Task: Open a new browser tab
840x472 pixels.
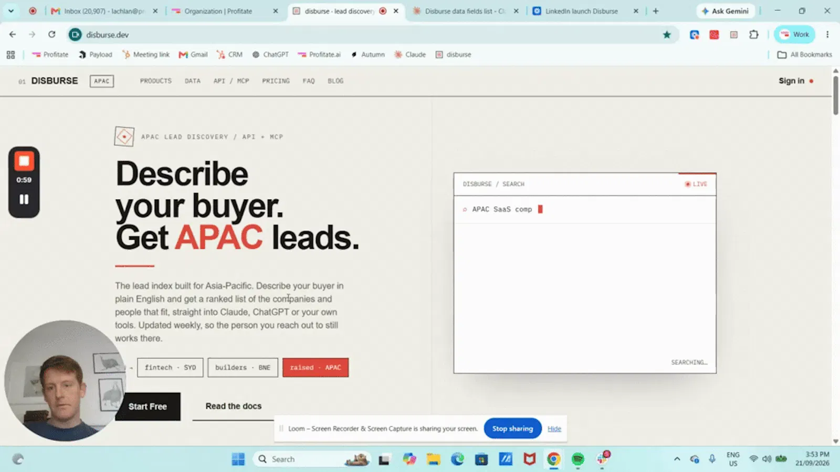Action: point(656,11)
